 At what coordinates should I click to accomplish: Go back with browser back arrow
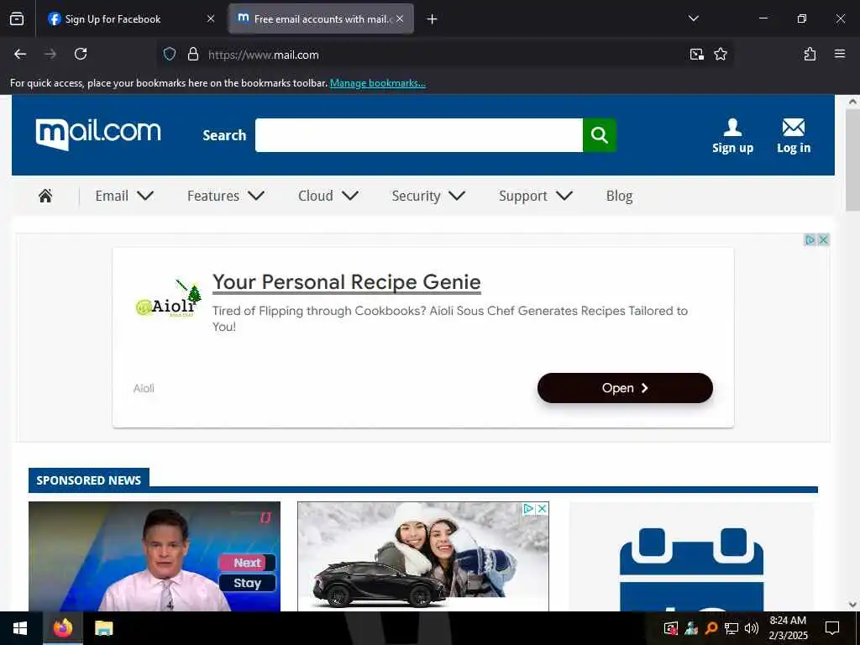click(x=20, y=54)
